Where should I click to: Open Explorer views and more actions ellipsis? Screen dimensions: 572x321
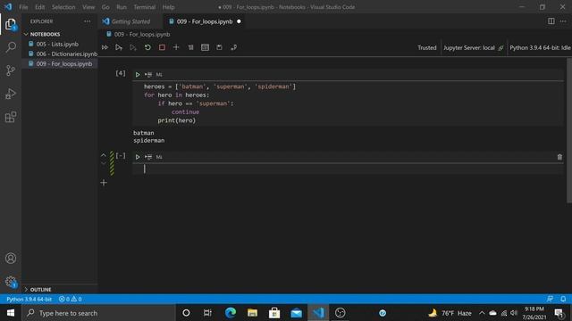[88, 21]
